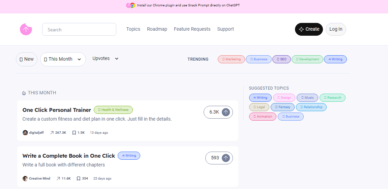Image resolution: width=388 pixels, height=189 pixels.
Task: Click the 593 upvote count
Action: [x=215, y=158]
